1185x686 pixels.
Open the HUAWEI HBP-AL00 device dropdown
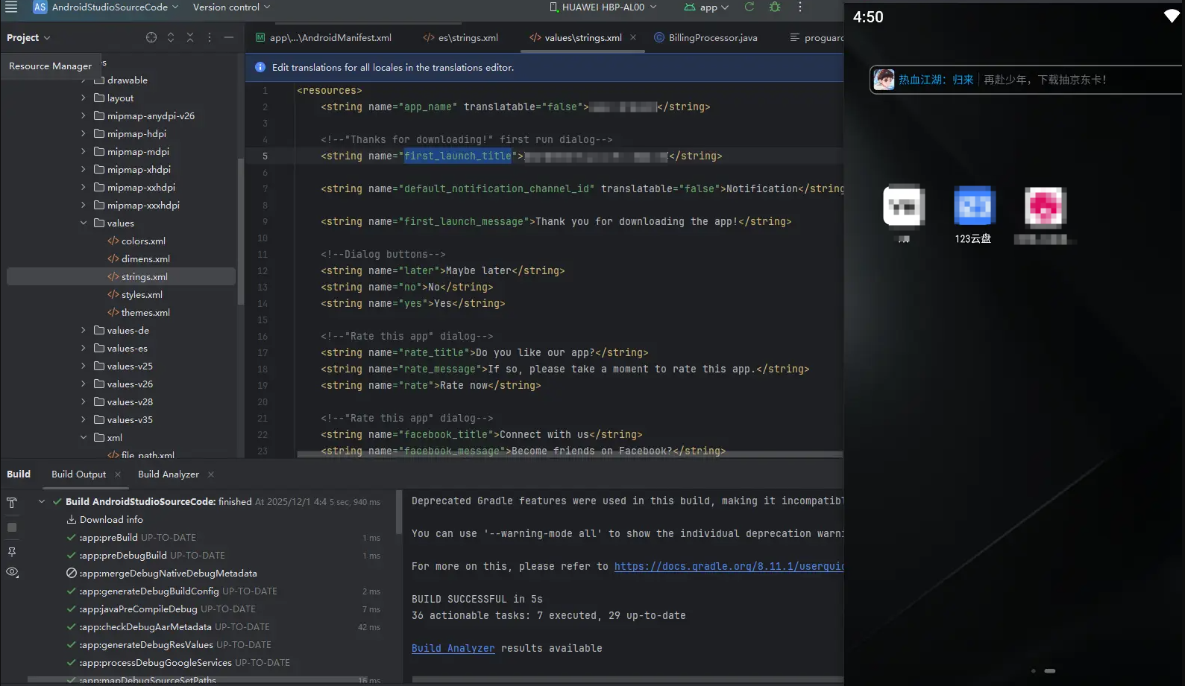pyautogui.click(x=603, y=7)
